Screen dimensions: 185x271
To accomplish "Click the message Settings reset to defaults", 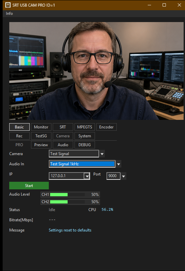I will click(70, 230).
